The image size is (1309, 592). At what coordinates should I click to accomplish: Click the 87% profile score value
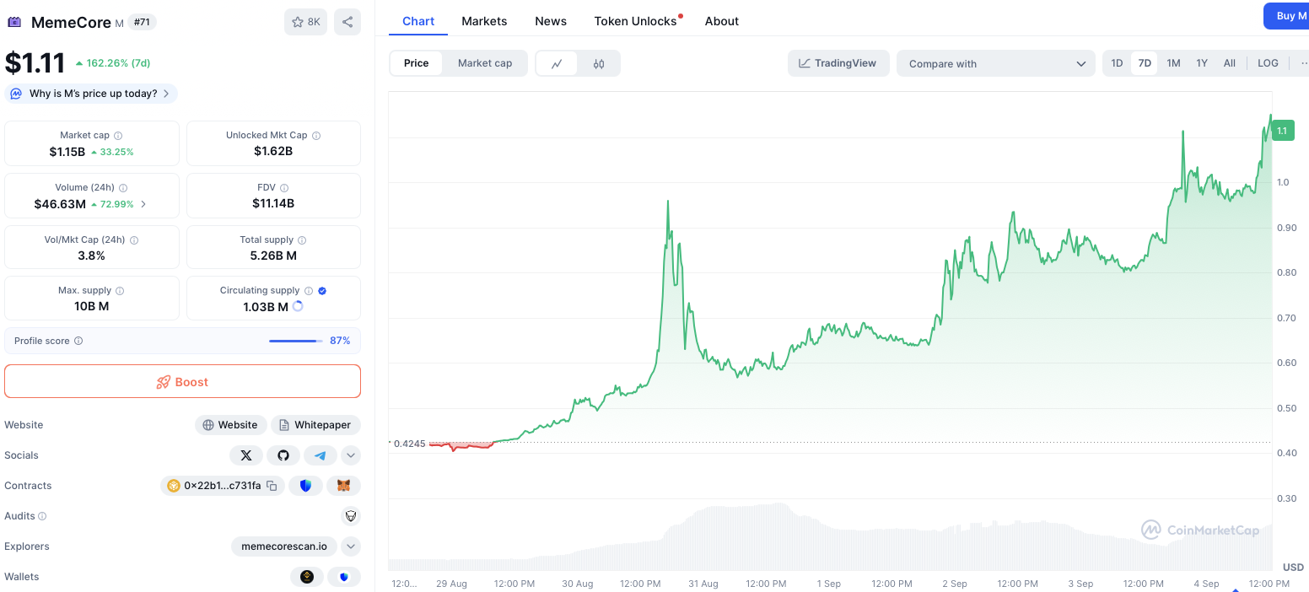click(340, 341)
